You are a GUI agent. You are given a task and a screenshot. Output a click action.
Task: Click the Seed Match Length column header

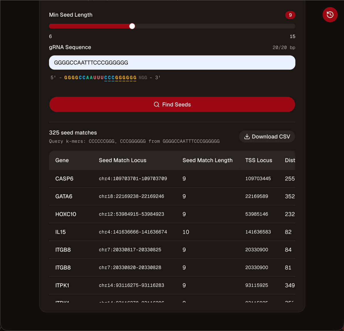[x=208, y=160]
